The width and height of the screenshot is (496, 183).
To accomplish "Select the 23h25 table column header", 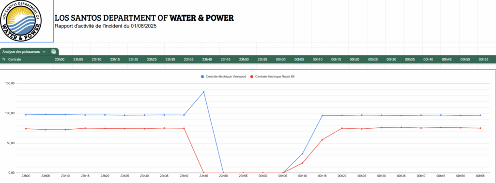I will tap(152, 60).
